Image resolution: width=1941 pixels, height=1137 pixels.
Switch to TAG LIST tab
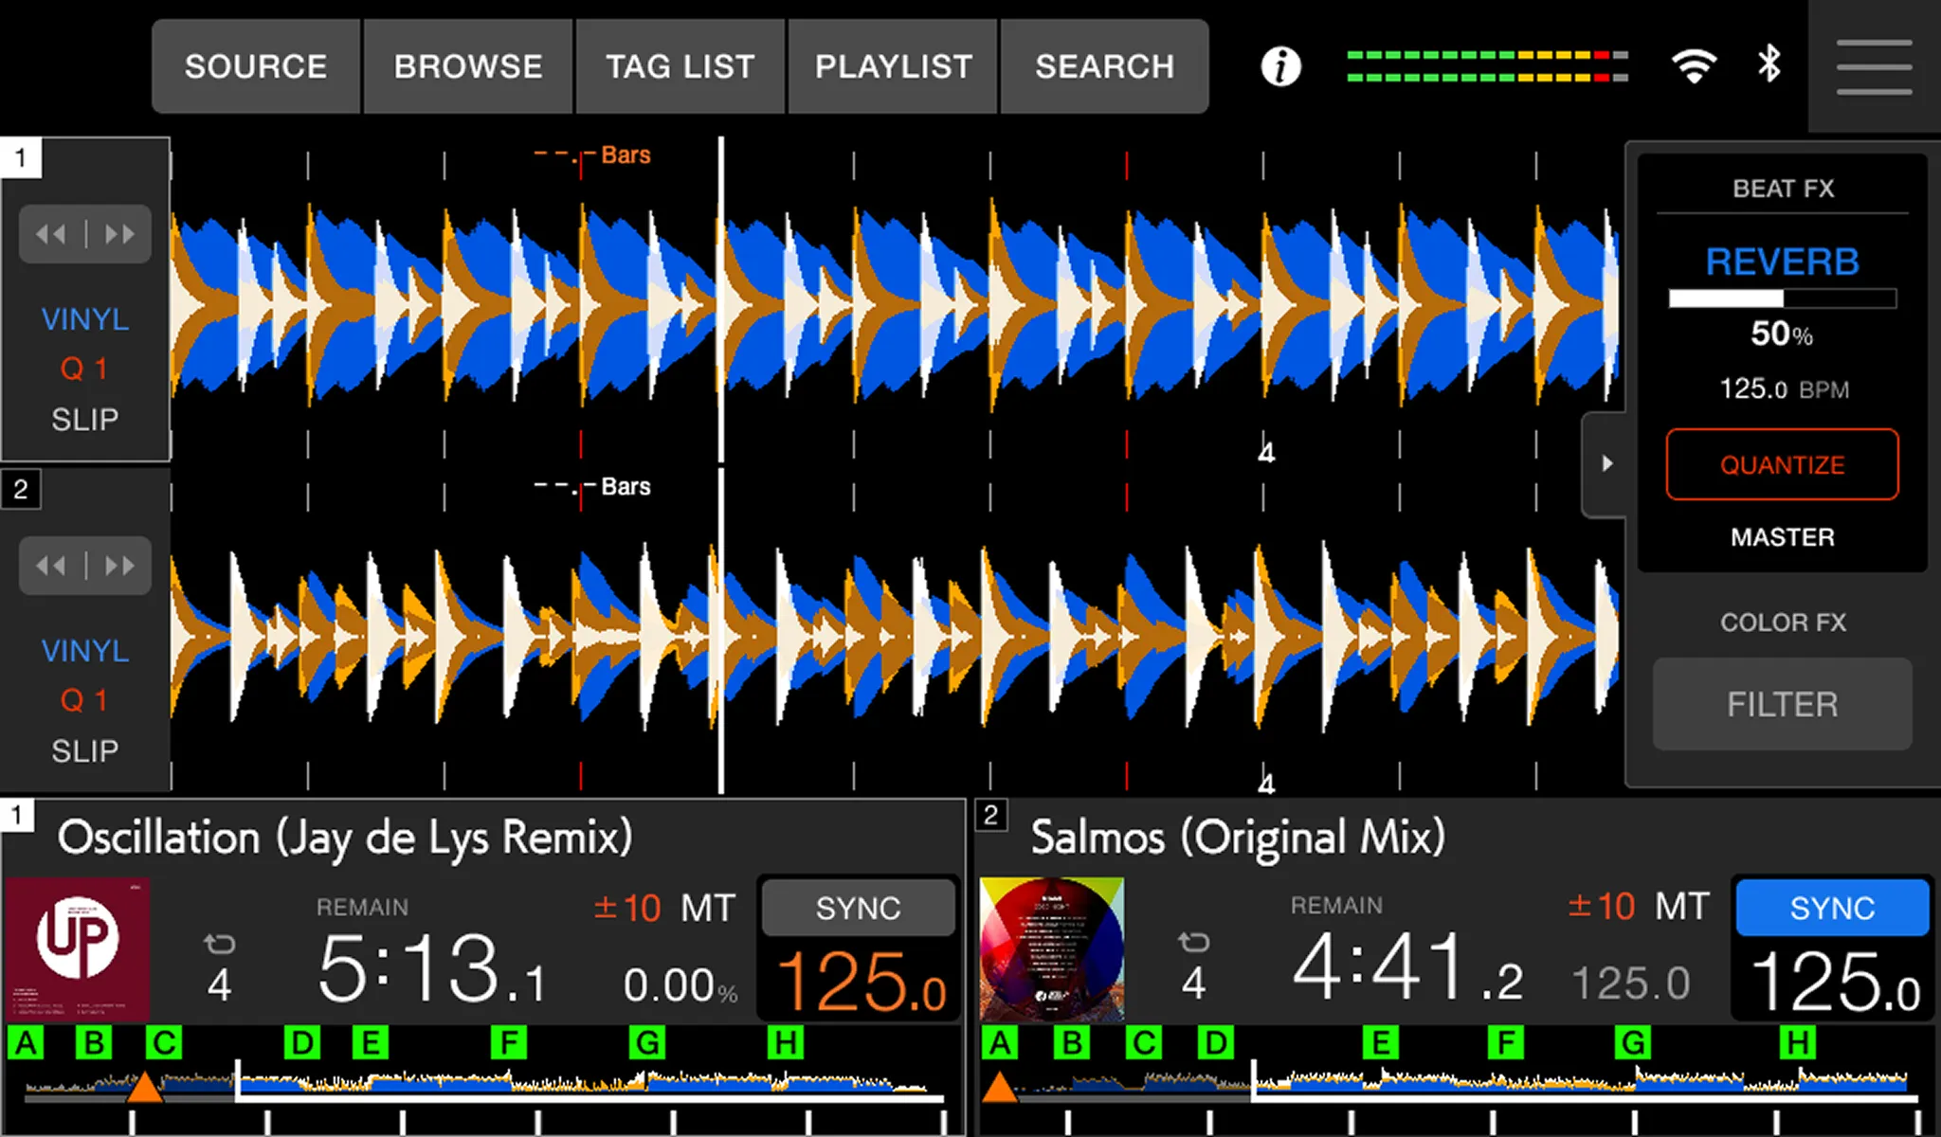point(680,66)
